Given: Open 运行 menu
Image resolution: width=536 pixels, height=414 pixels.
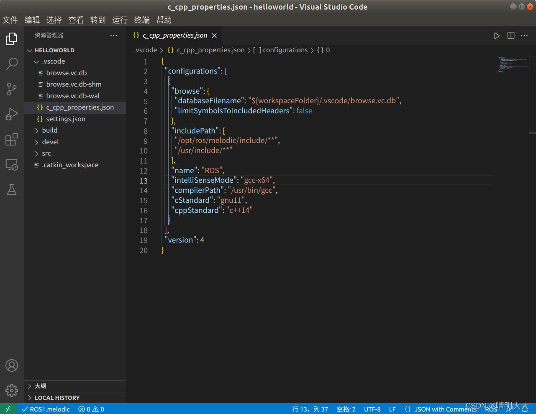Looking at the screenshot, I should 120,20.
